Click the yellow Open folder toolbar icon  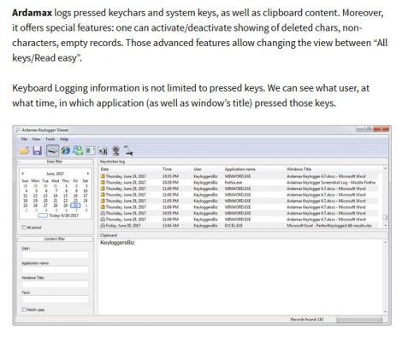pyautogui.click(x=25, y=150)
